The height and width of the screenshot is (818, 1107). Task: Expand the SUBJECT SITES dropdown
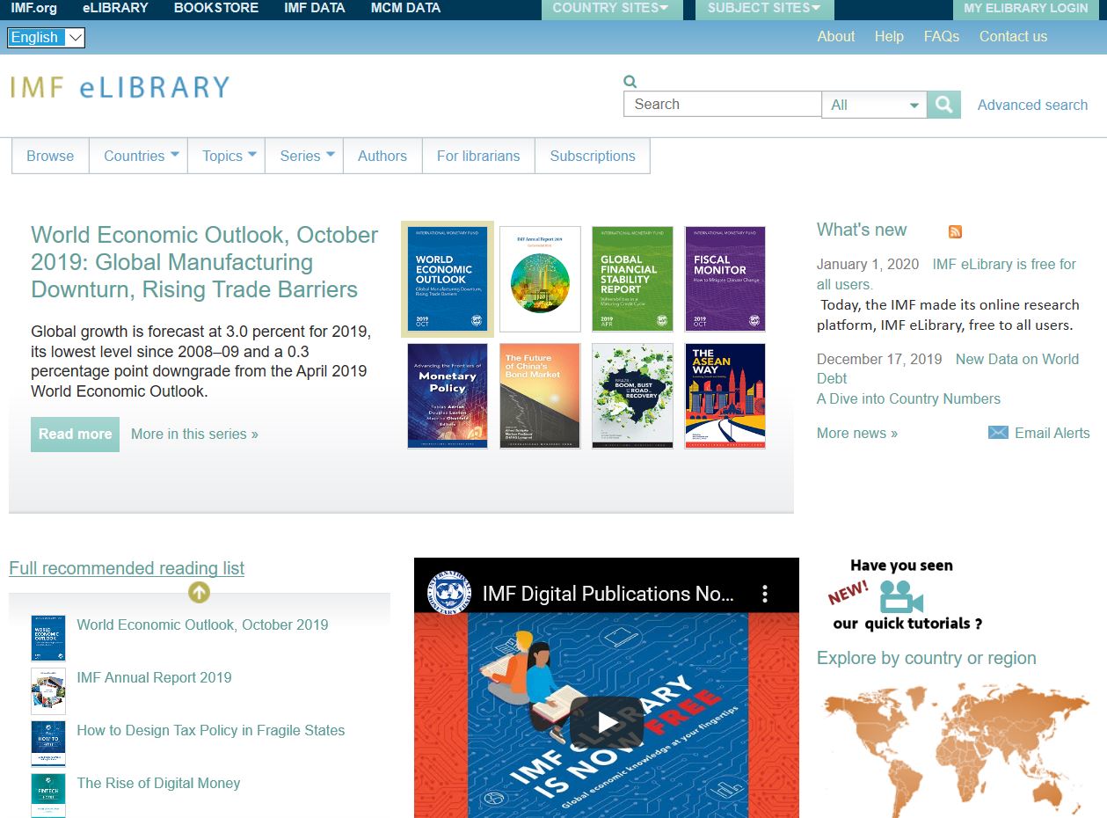(x=764, y=9)
